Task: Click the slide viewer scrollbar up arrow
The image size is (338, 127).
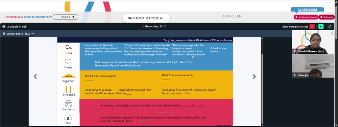Action: click(262, 38)
